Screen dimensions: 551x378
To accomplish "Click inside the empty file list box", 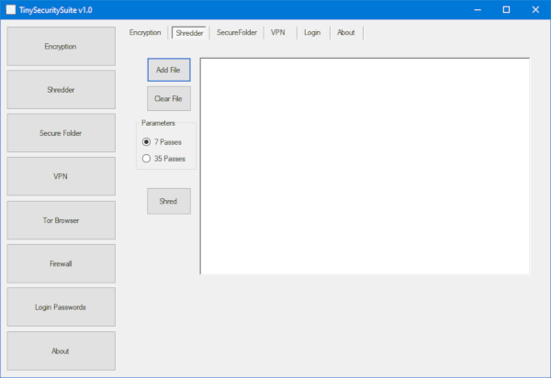I will click(365, 166).
